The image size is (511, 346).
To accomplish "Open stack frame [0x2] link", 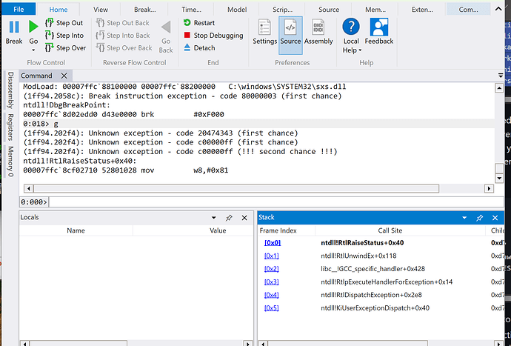I will [272, 269].
